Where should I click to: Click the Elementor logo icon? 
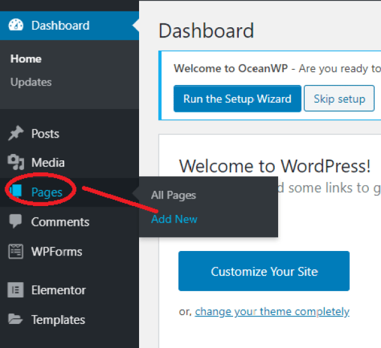point(16,290)
